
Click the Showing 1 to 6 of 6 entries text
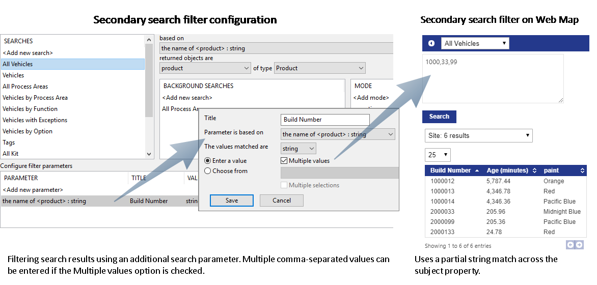point(458,246)
